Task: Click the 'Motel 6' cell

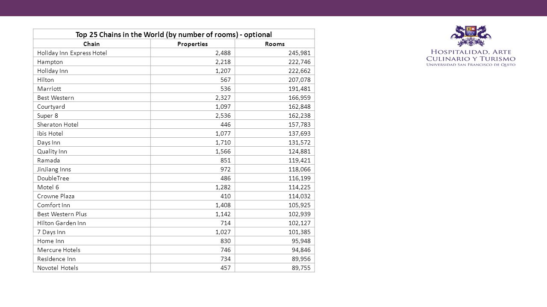Action: coord(92,187)
